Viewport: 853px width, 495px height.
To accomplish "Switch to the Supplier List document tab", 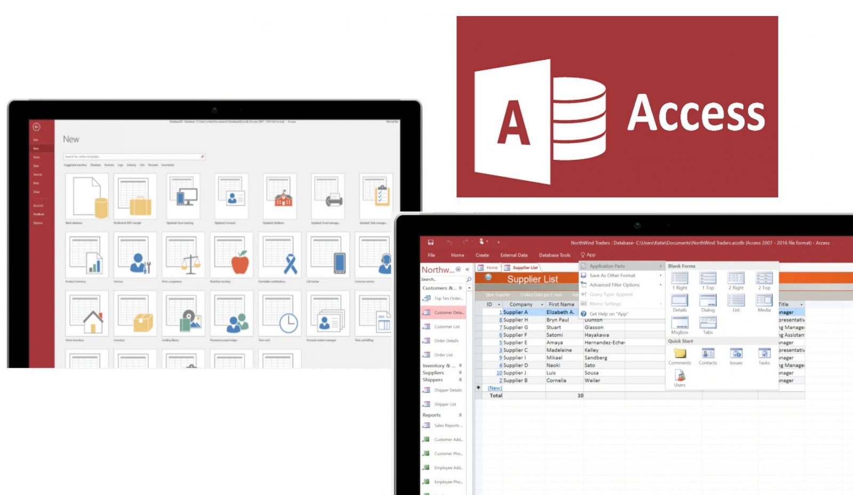I will (521, 268).
